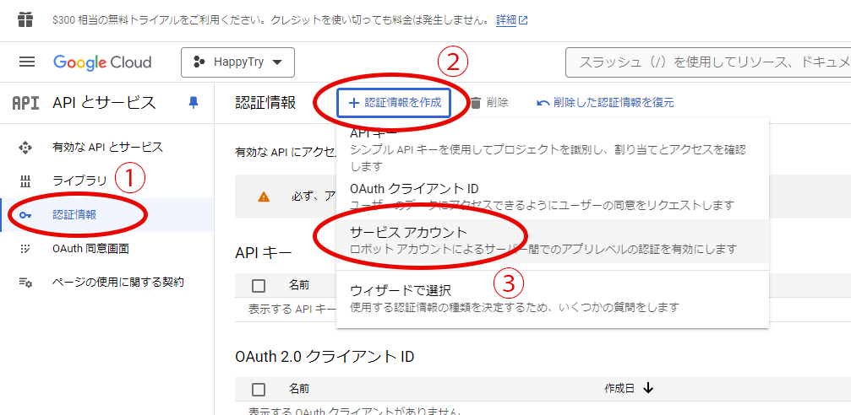Click the key icon for 認証情報

click(x=25, y=215)
